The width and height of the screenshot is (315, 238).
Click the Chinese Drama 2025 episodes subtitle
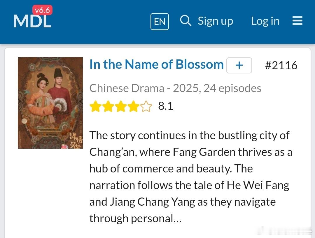pyautogui.click(x=175, y=88)
